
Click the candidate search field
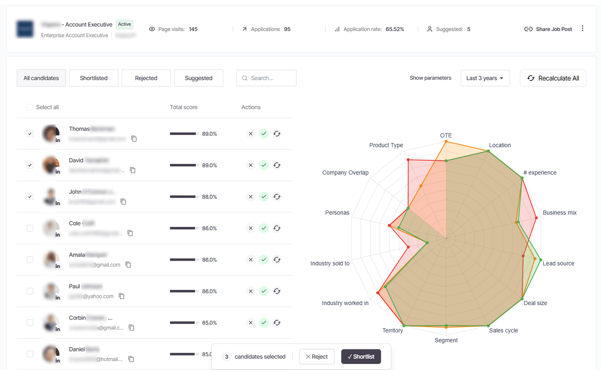(x=266, y=78)
